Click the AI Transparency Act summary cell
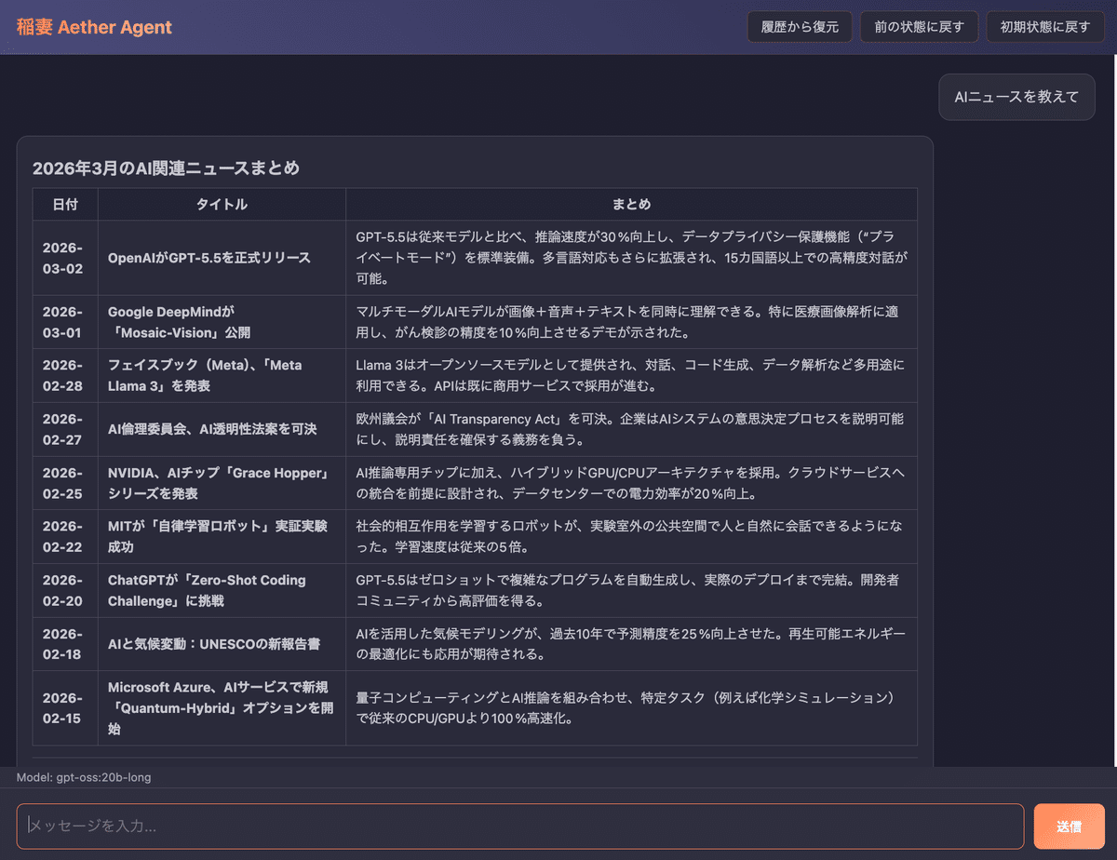This screenshot has width=1117, height=860. [x=631, y=429]
